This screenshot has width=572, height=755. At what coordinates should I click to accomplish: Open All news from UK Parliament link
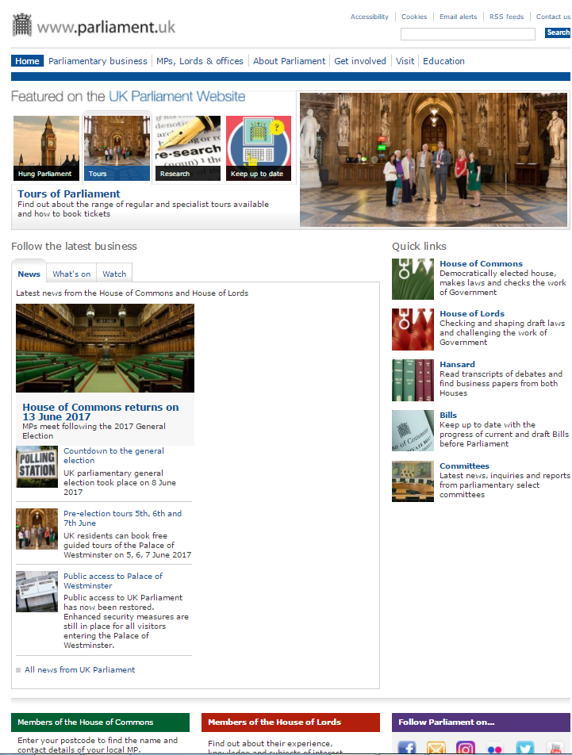(80, 670)
